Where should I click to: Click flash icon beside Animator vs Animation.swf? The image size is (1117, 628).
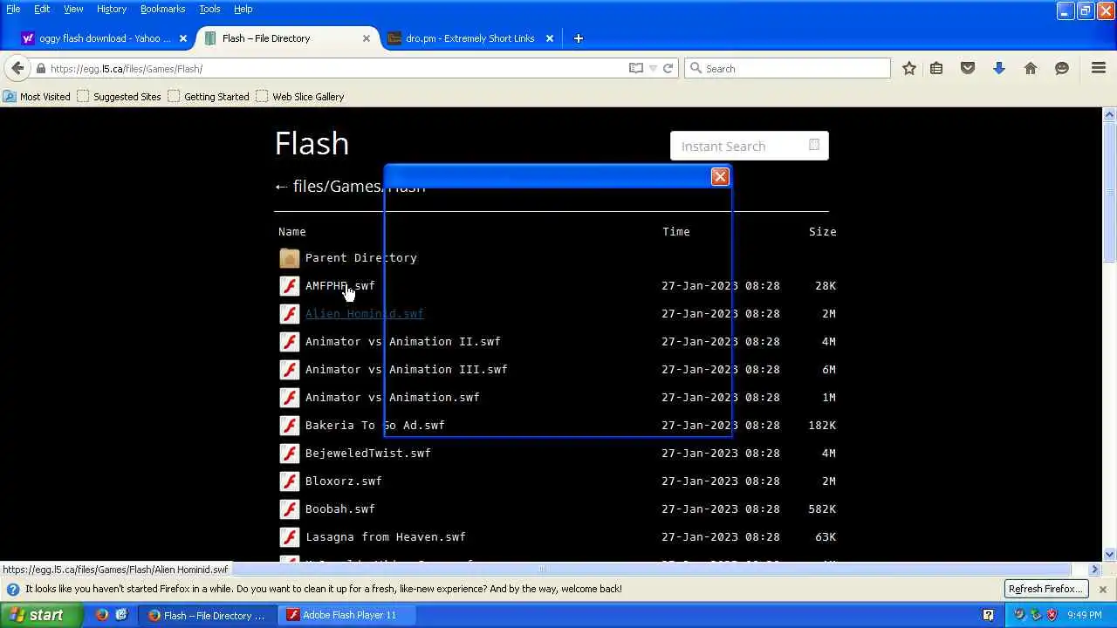290,398
